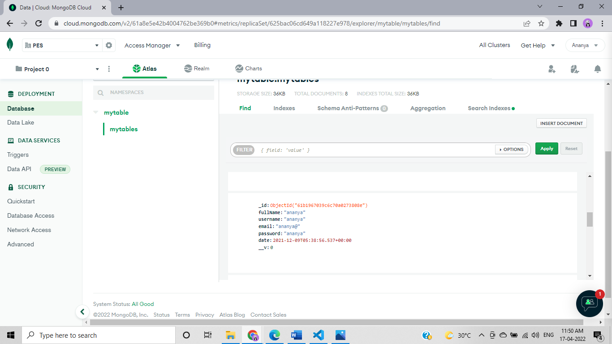
Task: Toggle browser side panel icon
Action: 573,23
